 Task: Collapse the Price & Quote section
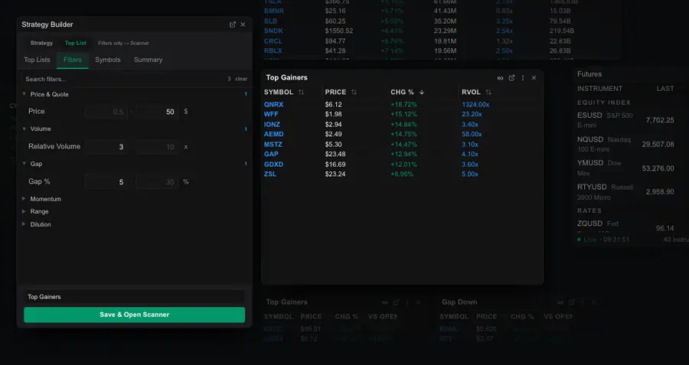[x=24, y=94]
